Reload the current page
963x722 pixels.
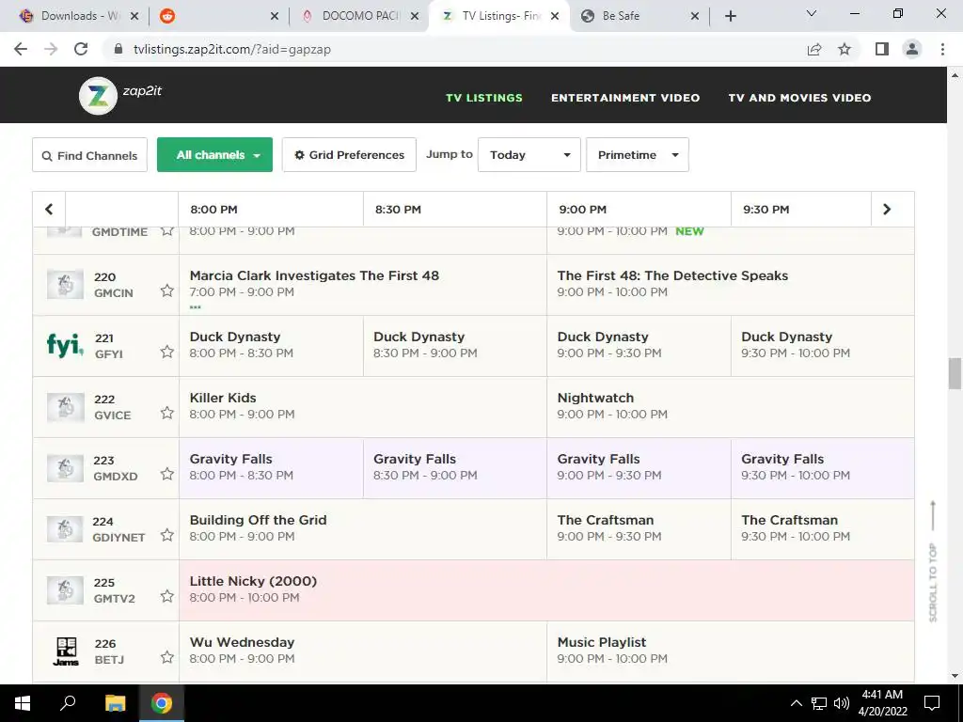(x=81, y=49)
